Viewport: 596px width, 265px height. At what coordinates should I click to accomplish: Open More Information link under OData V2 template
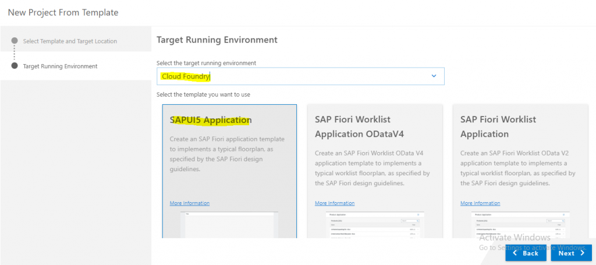(480, 203)
